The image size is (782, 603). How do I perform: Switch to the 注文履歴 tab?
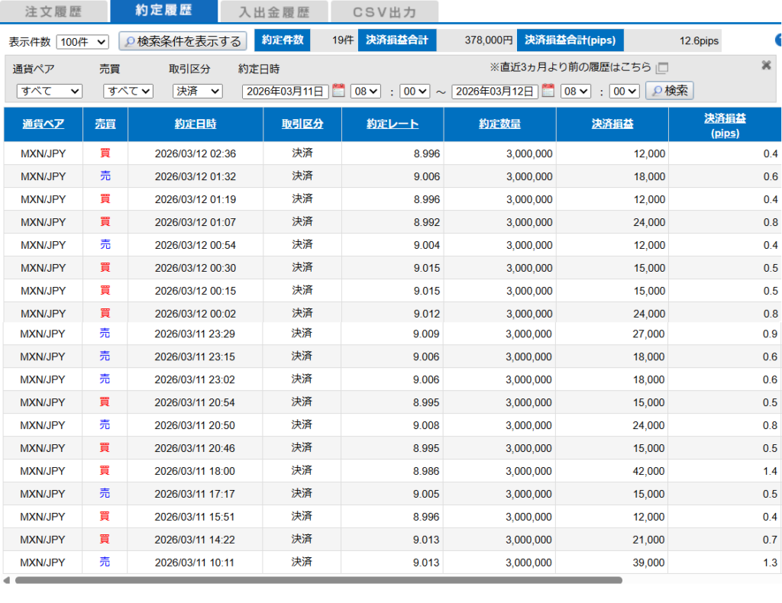click(53, 11)
